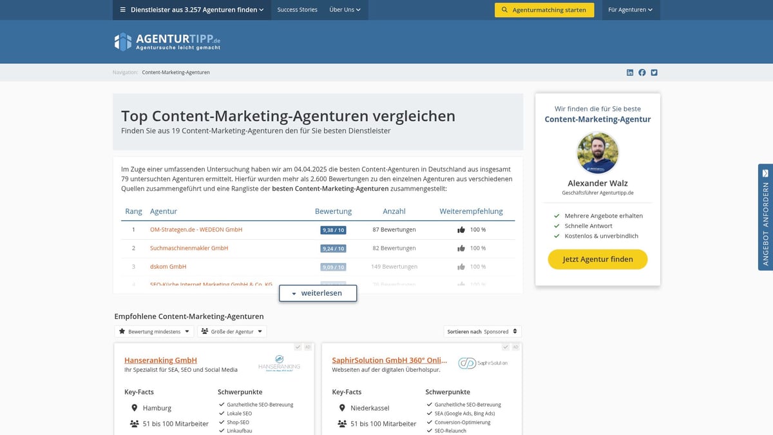Open the Suchmaschinenmakler GmbH link
The width and height of the screenshot is (773, 435).
coord(189,247)
